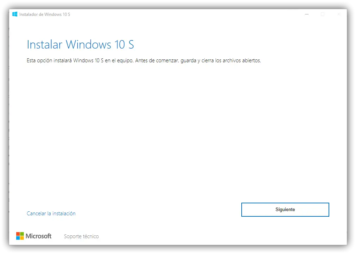Click the window title Instalador de Windows 10 S
356x254 pixels.
coord(45,14)
